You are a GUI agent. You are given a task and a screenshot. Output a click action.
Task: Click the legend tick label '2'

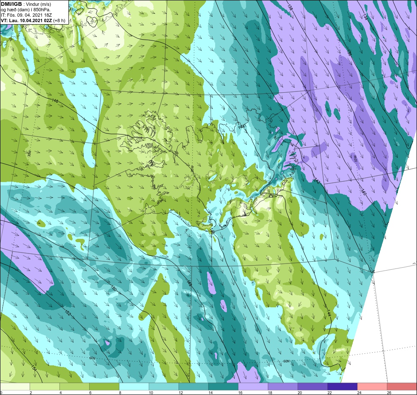pyautogui.click(x=31, y=392)
